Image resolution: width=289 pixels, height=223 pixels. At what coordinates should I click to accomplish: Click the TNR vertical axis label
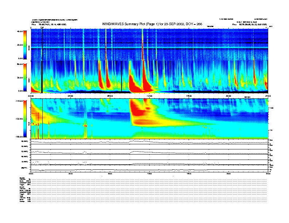point(29,125)
